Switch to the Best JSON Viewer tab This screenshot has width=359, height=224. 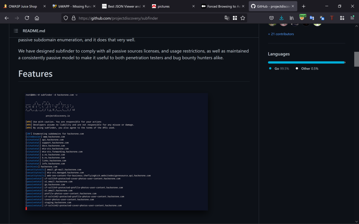pyautogui.click(x=124, y=6)
